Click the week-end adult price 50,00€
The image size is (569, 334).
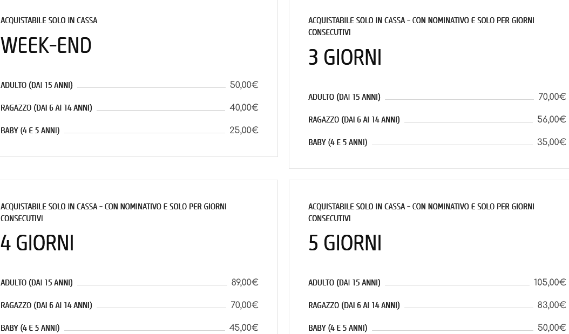pos(244,85)
